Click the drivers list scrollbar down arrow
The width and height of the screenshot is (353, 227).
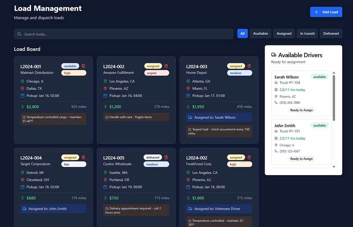click(334, 167)
